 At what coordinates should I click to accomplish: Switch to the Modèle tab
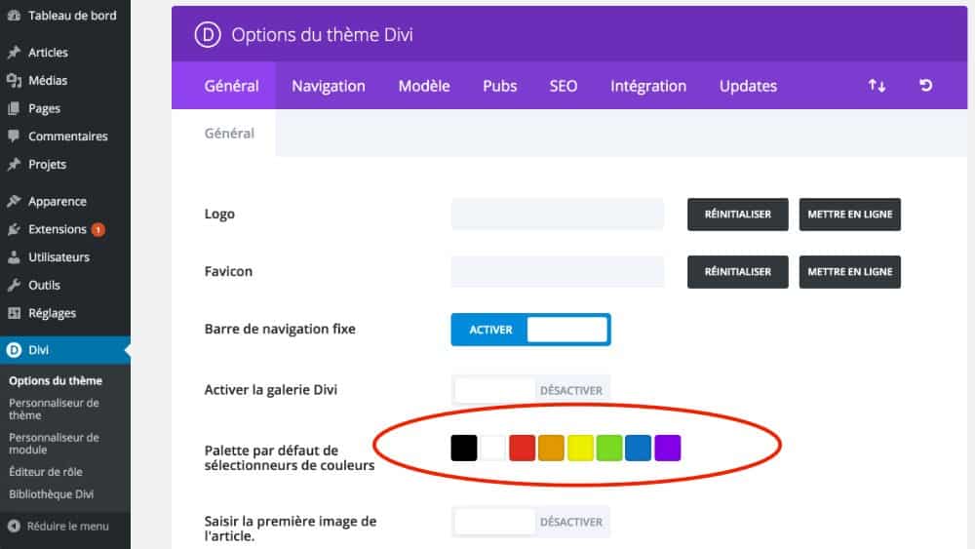tap(424, 86)
